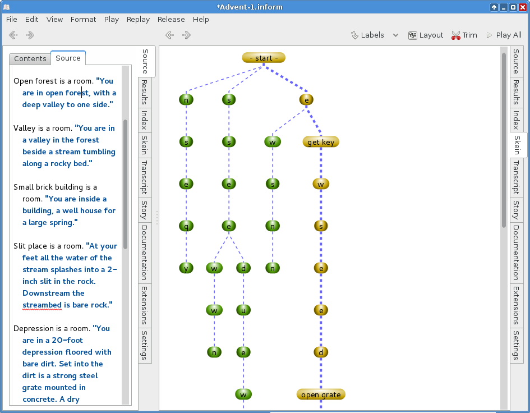Click gold 'w' node below 'get key'
The width and height of the screenshot is (530, 413).
(x=321, y=184)
